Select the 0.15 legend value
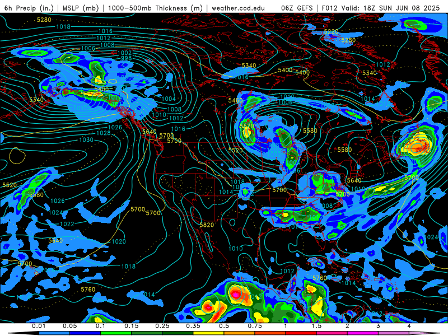448x336 pixels. click(x=132, y=326)
